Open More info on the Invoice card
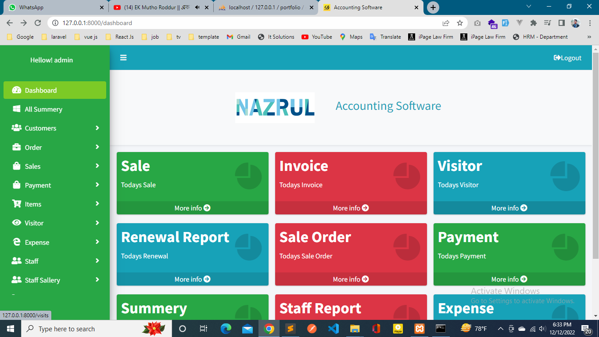The width and height of the screenshot is (599, 337). 351,208
